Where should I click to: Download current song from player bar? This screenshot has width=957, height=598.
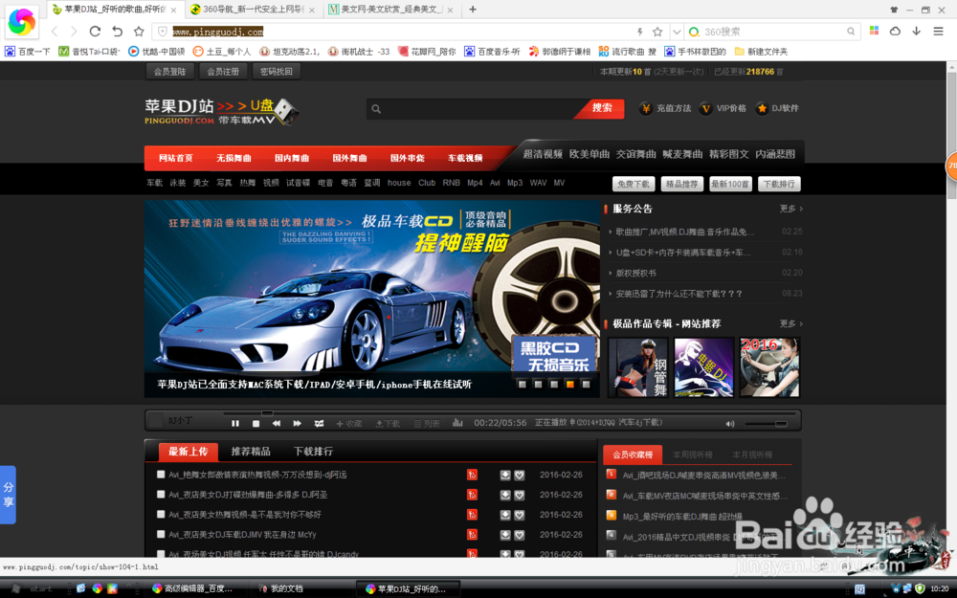point(388,423)
